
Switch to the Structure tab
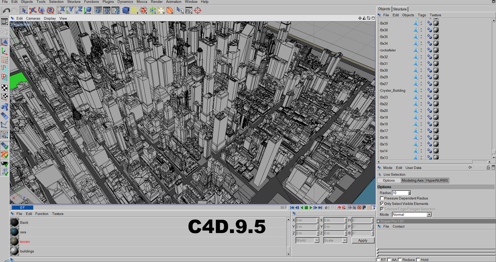point(400,9)
